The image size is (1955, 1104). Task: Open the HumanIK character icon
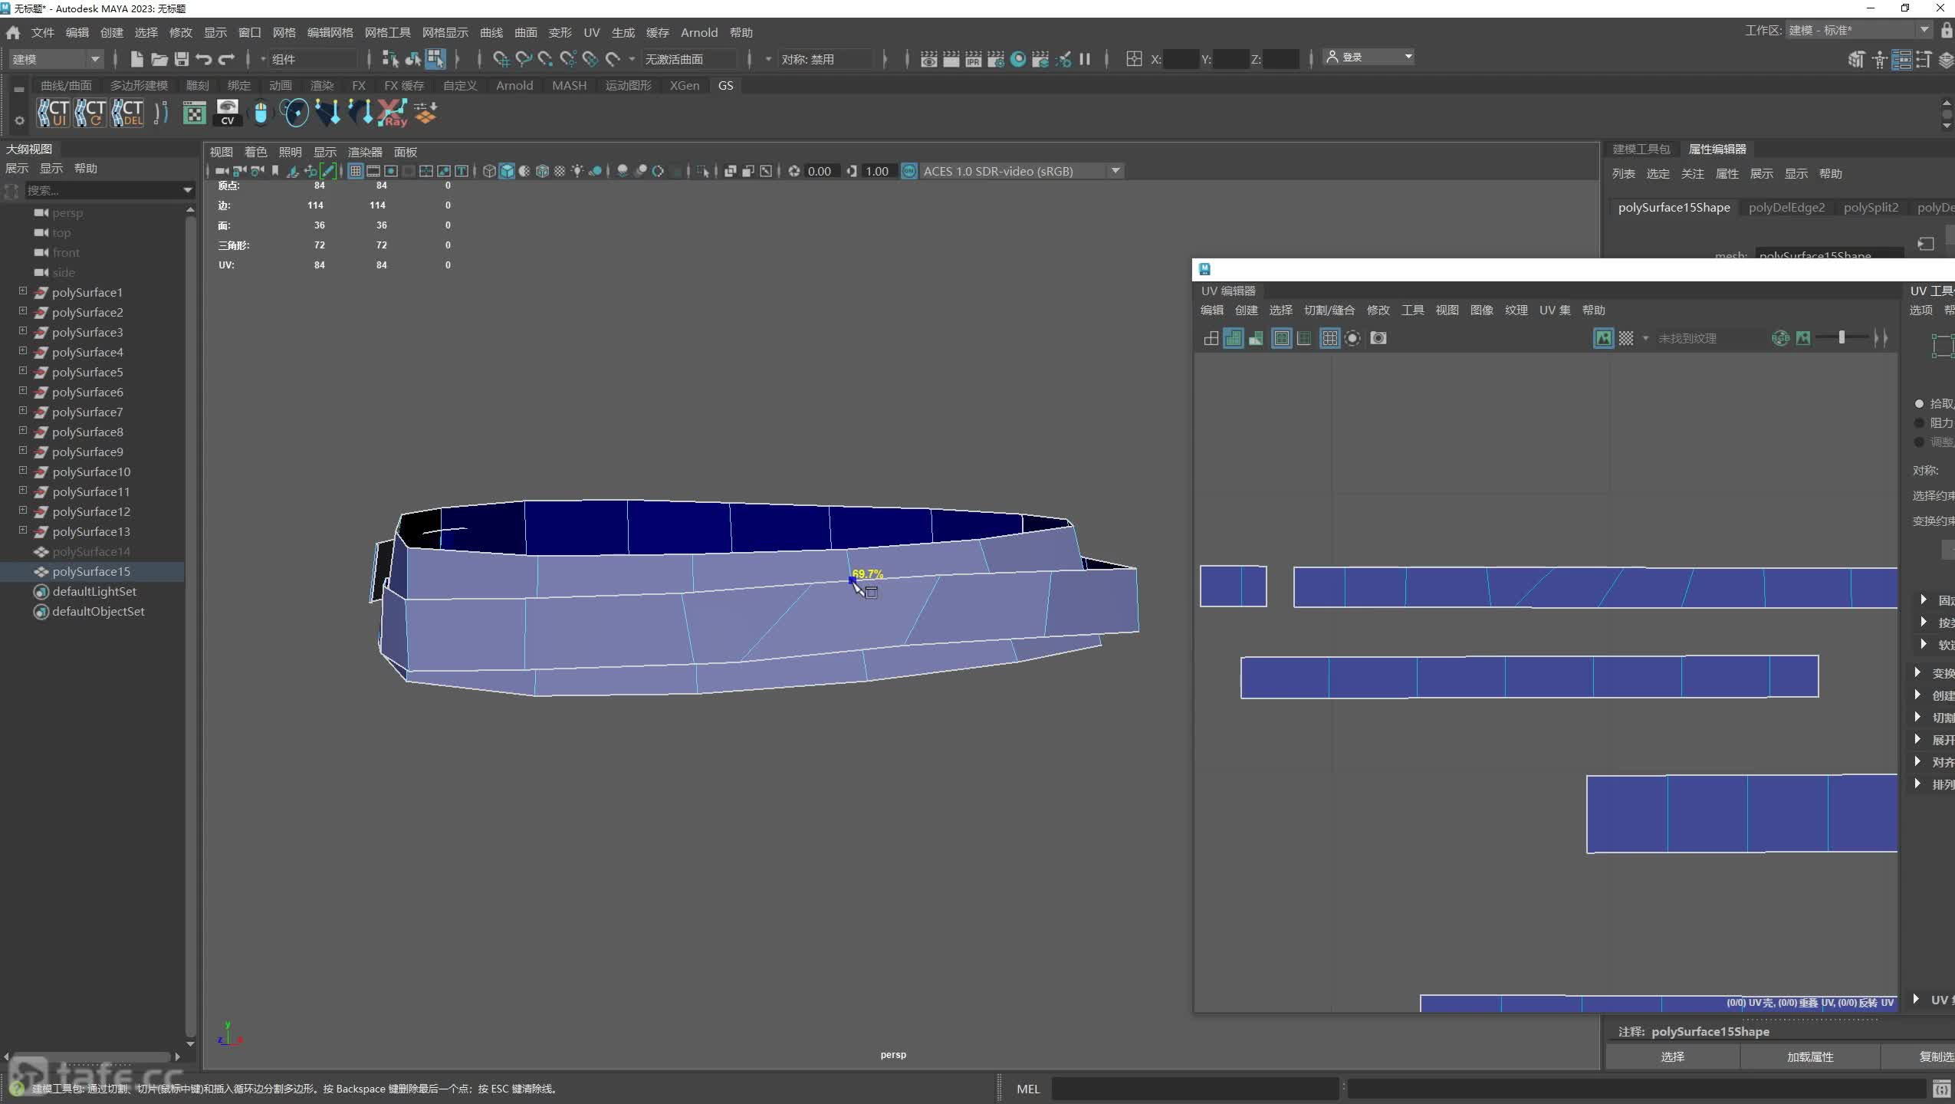tap(1879, 59)
